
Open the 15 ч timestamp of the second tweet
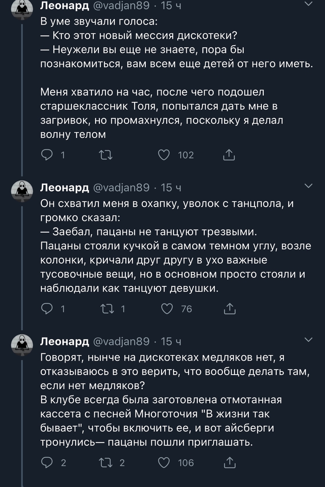click(171, 188)
